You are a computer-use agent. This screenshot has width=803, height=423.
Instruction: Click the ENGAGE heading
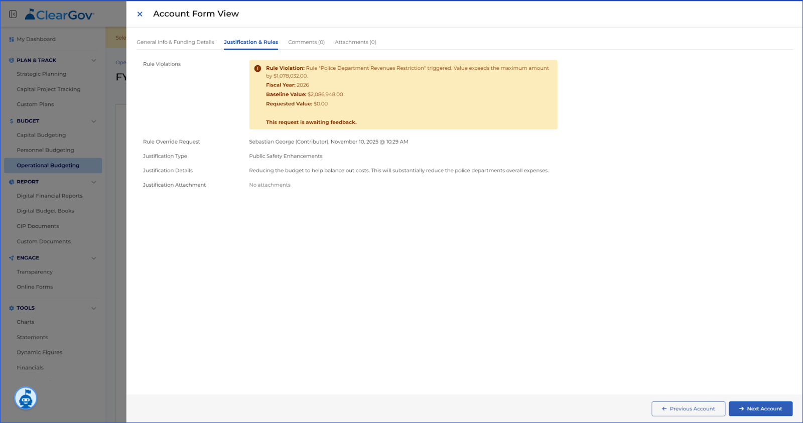(x=28, y=258)
